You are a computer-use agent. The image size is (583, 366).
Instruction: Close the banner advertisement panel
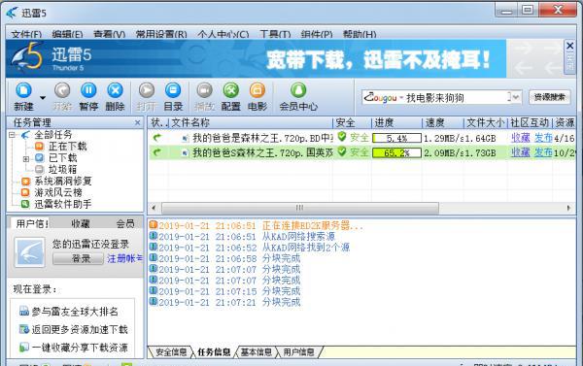[570, 46]
